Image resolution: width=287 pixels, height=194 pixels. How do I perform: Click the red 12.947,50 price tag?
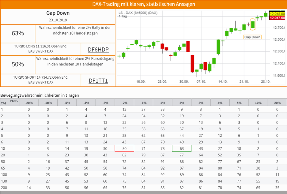click(277, 18)
